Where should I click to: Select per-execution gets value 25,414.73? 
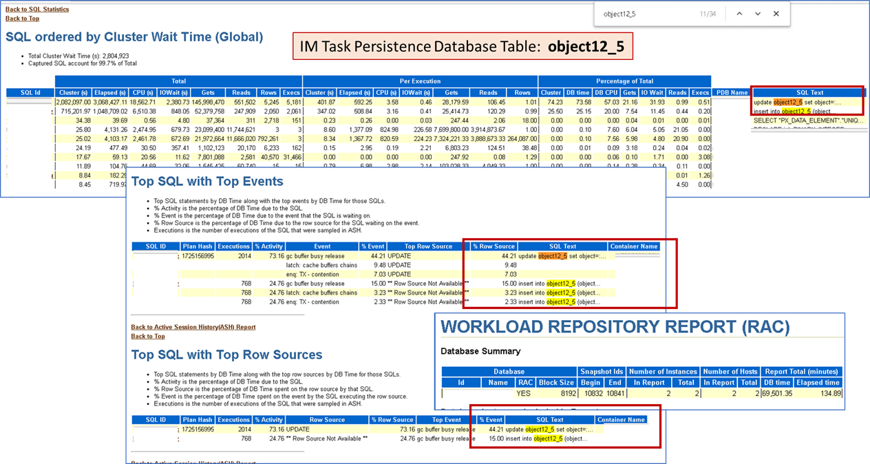tap(454, 111)
